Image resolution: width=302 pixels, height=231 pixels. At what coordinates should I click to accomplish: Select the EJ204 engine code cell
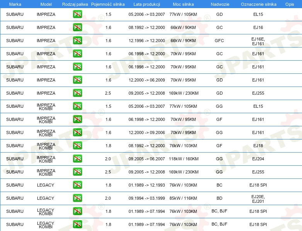click(x=258, y=159)
